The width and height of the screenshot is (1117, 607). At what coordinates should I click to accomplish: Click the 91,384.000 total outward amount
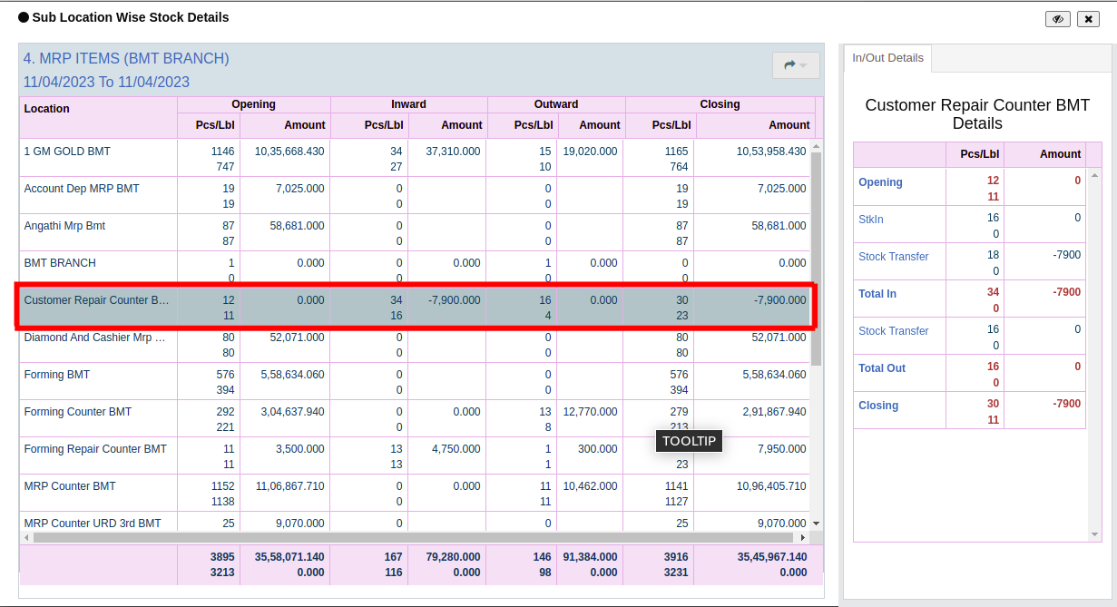(590, 557)
